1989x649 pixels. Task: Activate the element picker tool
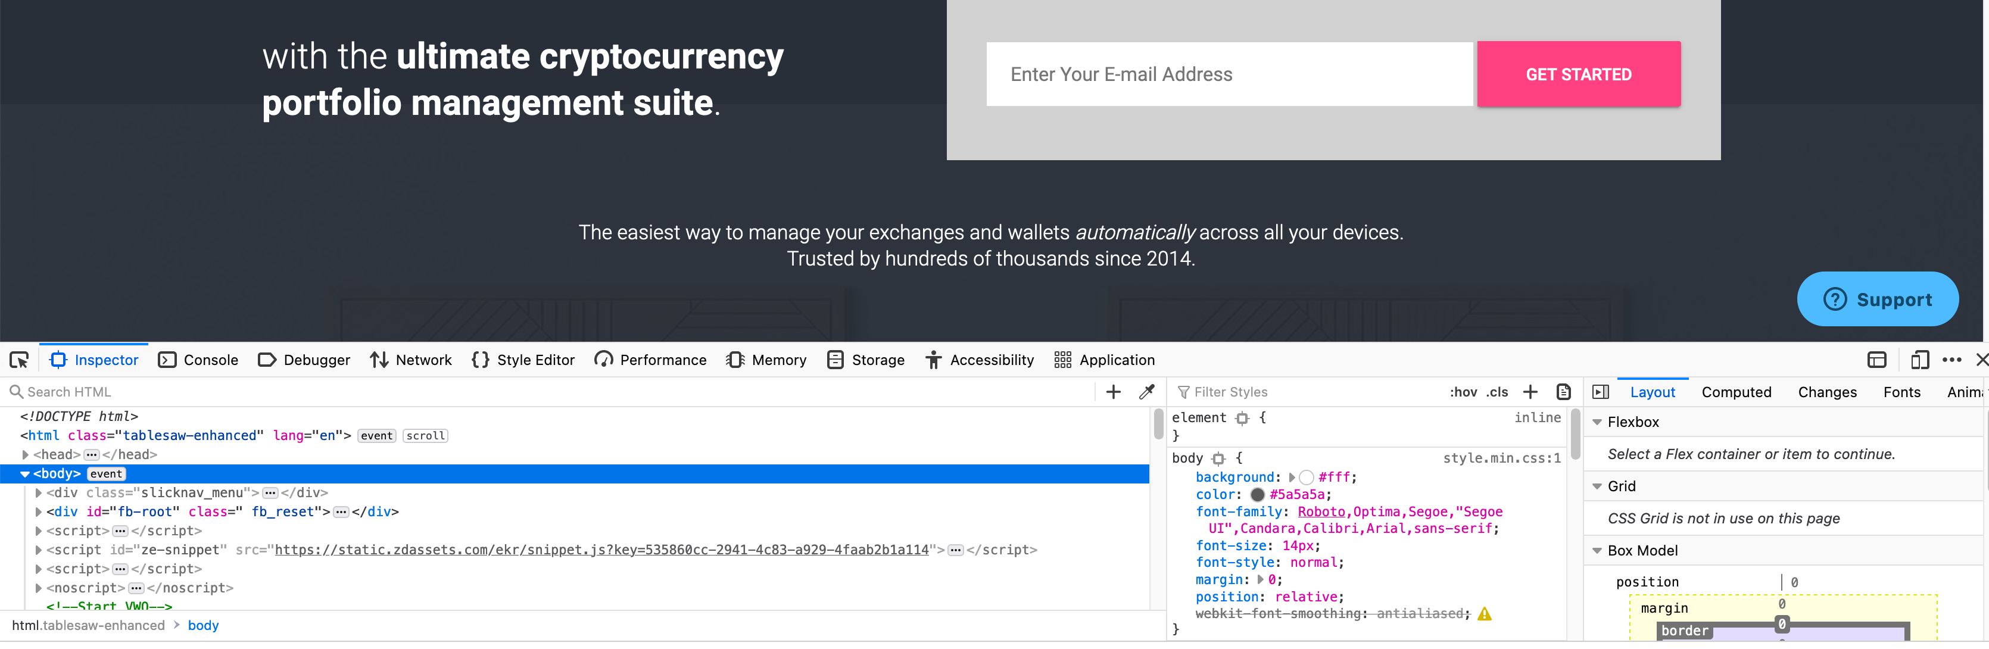click(x=18, y=360)
